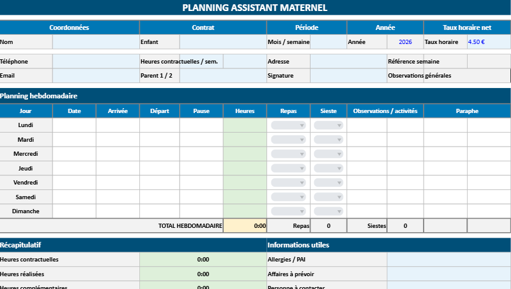Click the Nom input cell
This screenshot has width=511, height=289.
[x=95, y=42]
